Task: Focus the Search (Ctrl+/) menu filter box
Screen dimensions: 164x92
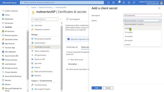Action: 45,19
